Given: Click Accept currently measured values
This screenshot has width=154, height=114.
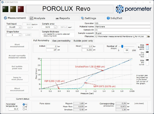Looking at the screenshot, I should tap(17, 56).
